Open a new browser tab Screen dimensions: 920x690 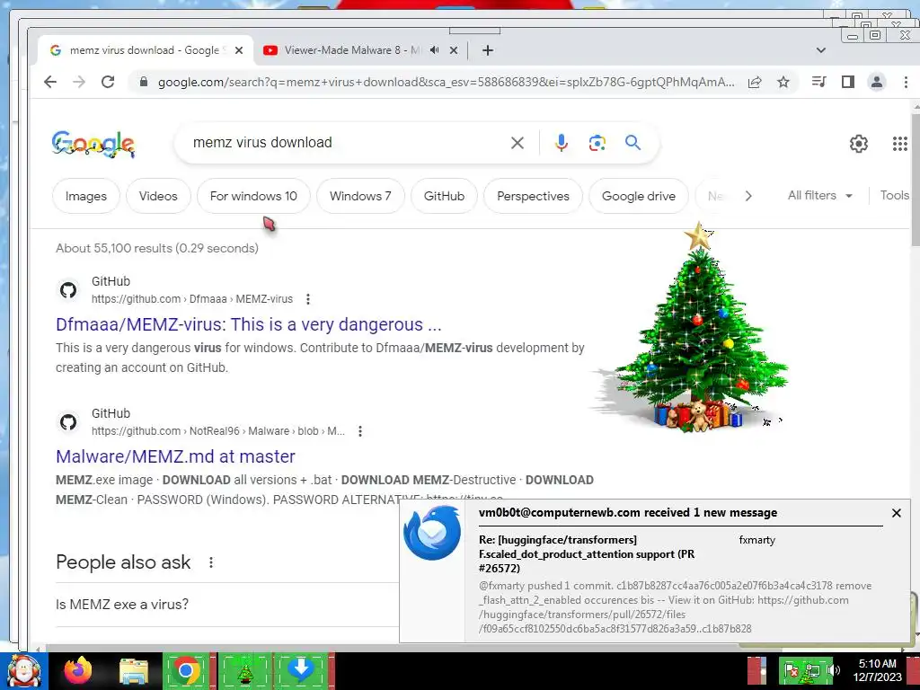click(x=488, y=50)
